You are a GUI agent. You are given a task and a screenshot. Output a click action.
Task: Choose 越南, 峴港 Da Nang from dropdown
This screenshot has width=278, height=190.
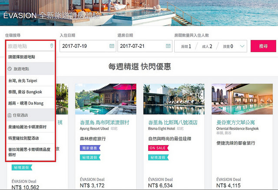(30, 103)
